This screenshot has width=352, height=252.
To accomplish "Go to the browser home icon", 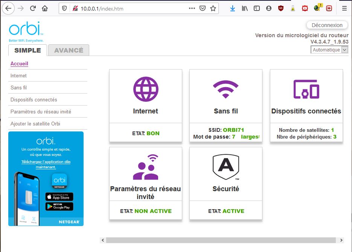I will pyautogui.click(x=45, y=8).
